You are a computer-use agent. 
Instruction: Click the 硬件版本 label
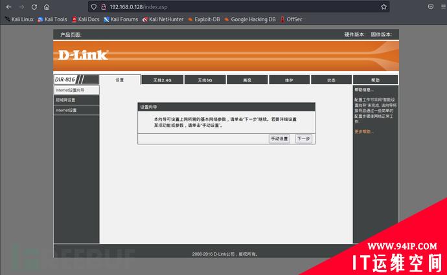pyautogui.click(x=354, y=34)
